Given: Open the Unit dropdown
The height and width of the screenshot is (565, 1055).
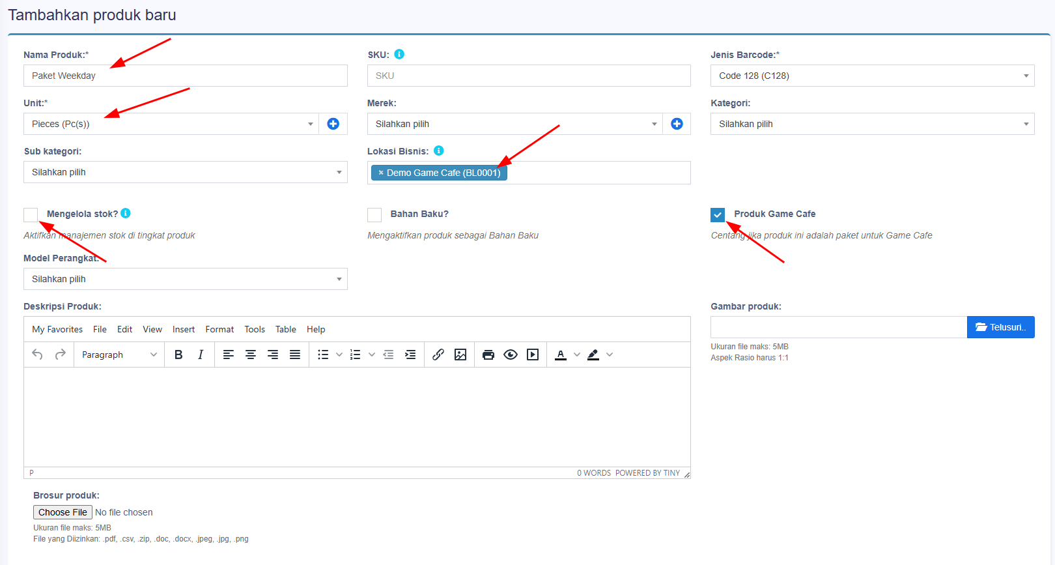Looking at the screenshot, I should coord(171,124).
